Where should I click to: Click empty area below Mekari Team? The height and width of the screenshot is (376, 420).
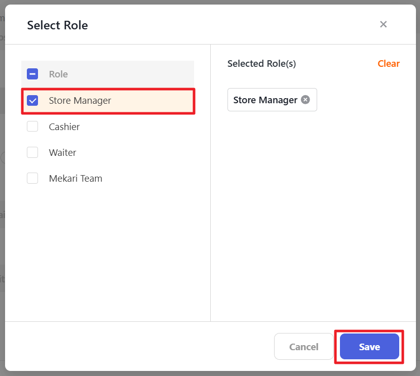coord(107,248)
